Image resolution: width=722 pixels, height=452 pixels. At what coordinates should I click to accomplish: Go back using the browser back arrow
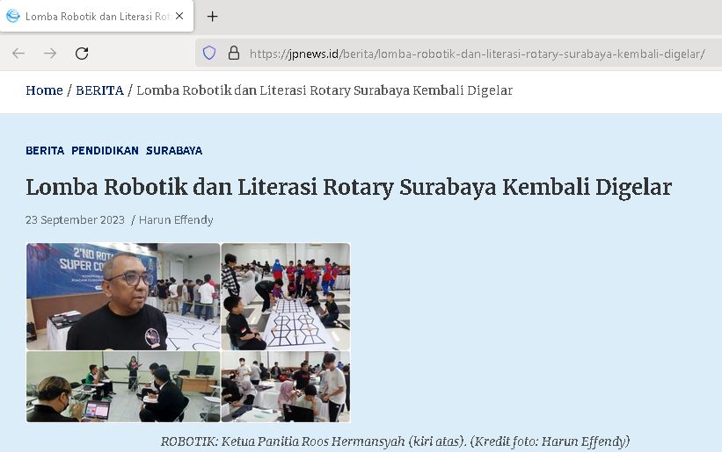pyautogui.click(x=18, y=54)
